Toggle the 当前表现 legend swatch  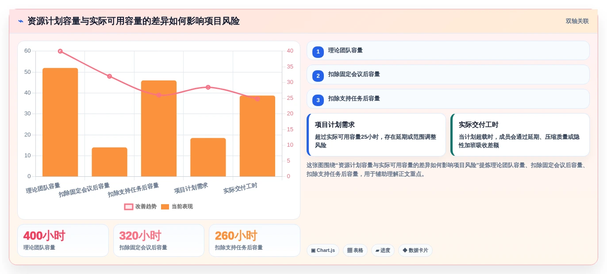pos(165,207)
